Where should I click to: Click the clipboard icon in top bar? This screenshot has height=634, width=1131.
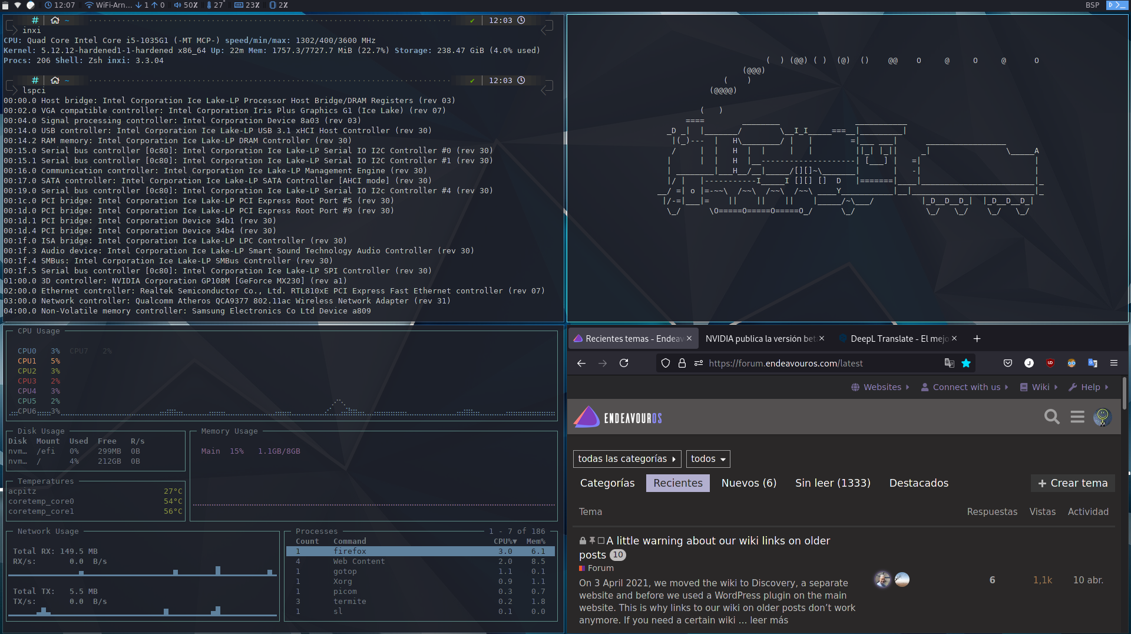pos(5,5)
